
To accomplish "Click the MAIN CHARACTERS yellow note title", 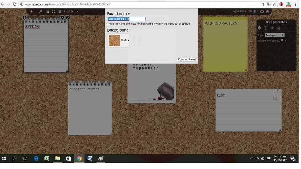I will 221,23.
